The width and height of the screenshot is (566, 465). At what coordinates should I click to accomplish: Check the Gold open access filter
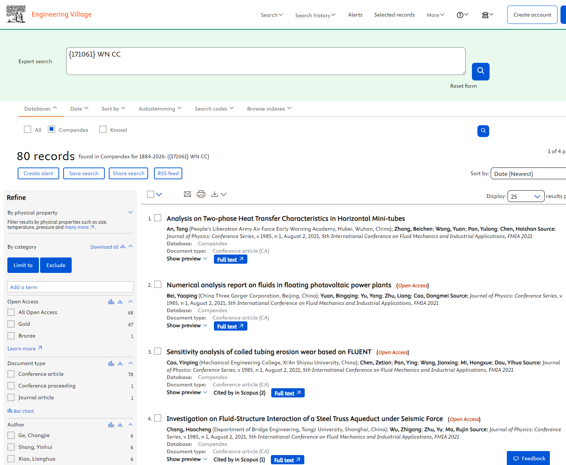click(11, 324)
